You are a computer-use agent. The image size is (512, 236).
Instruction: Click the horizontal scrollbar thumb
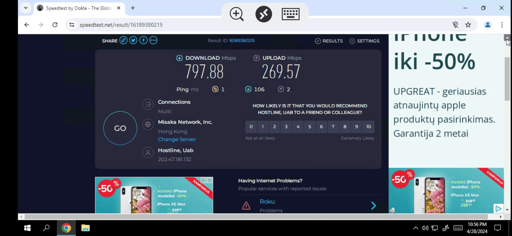coord(256,217)
